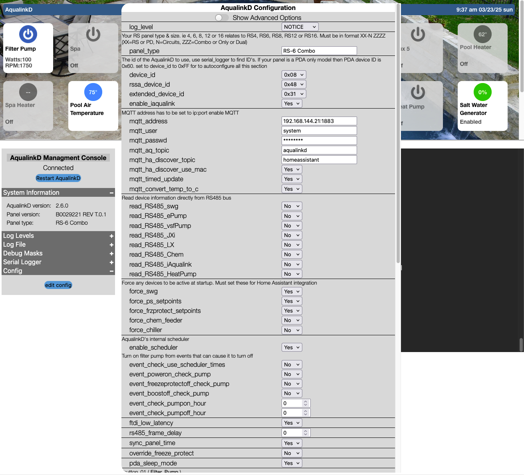Open the enable_scheduler dropdown
Screen dimensions: 524x475
pos(292,347)
